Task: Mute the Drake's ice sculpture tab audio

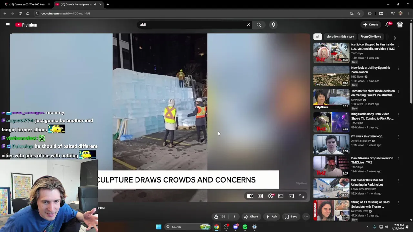Action: pyautogui.click(x=95, y=5)
